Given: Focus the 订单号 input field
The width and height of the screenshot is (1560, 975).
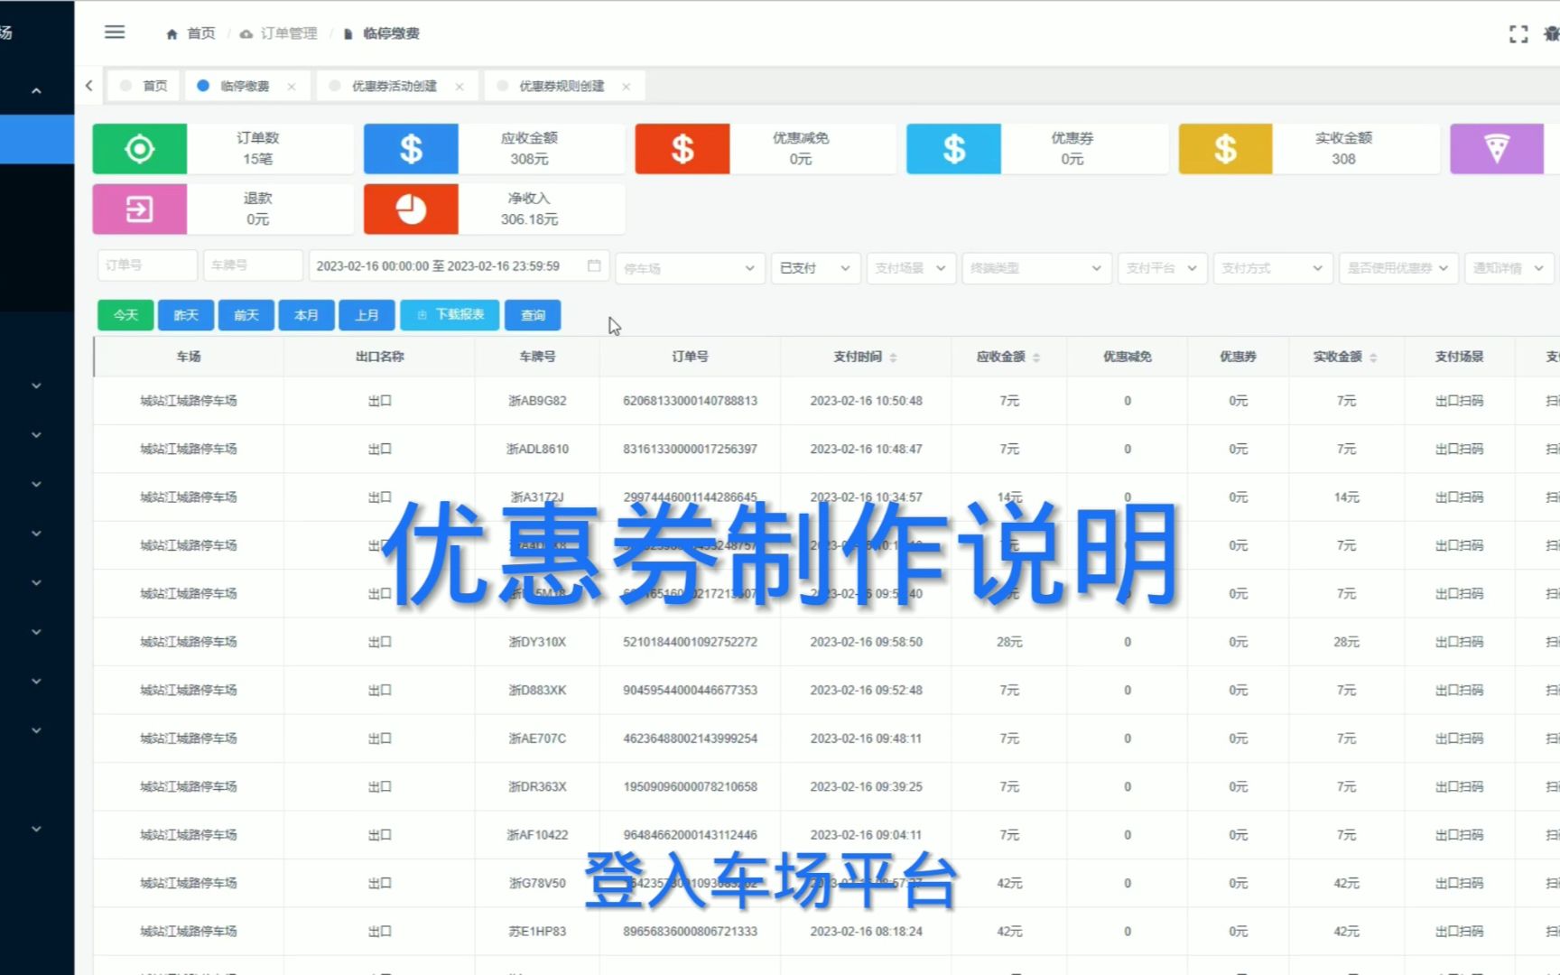Looking at the screenshot, I should (x=147, y=265).
